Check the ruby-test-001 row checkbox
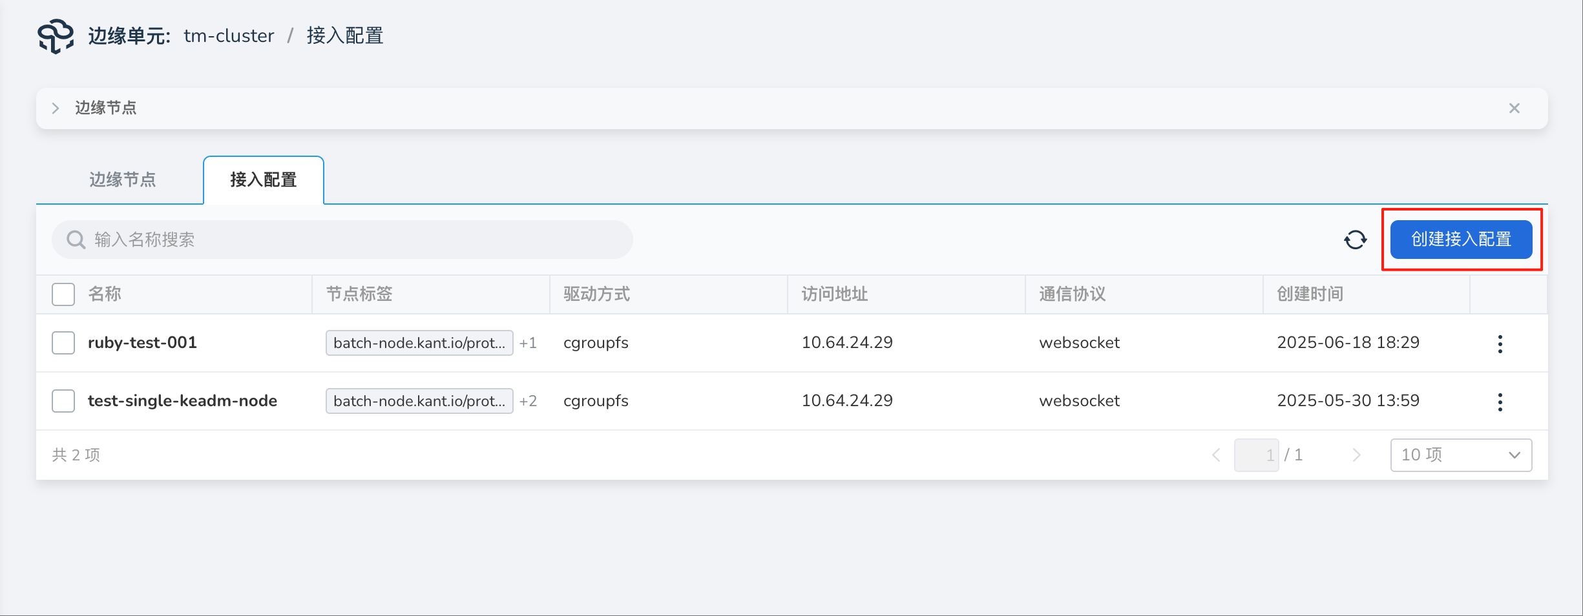This screenshot has height=616, width=1583. point(63,343)
